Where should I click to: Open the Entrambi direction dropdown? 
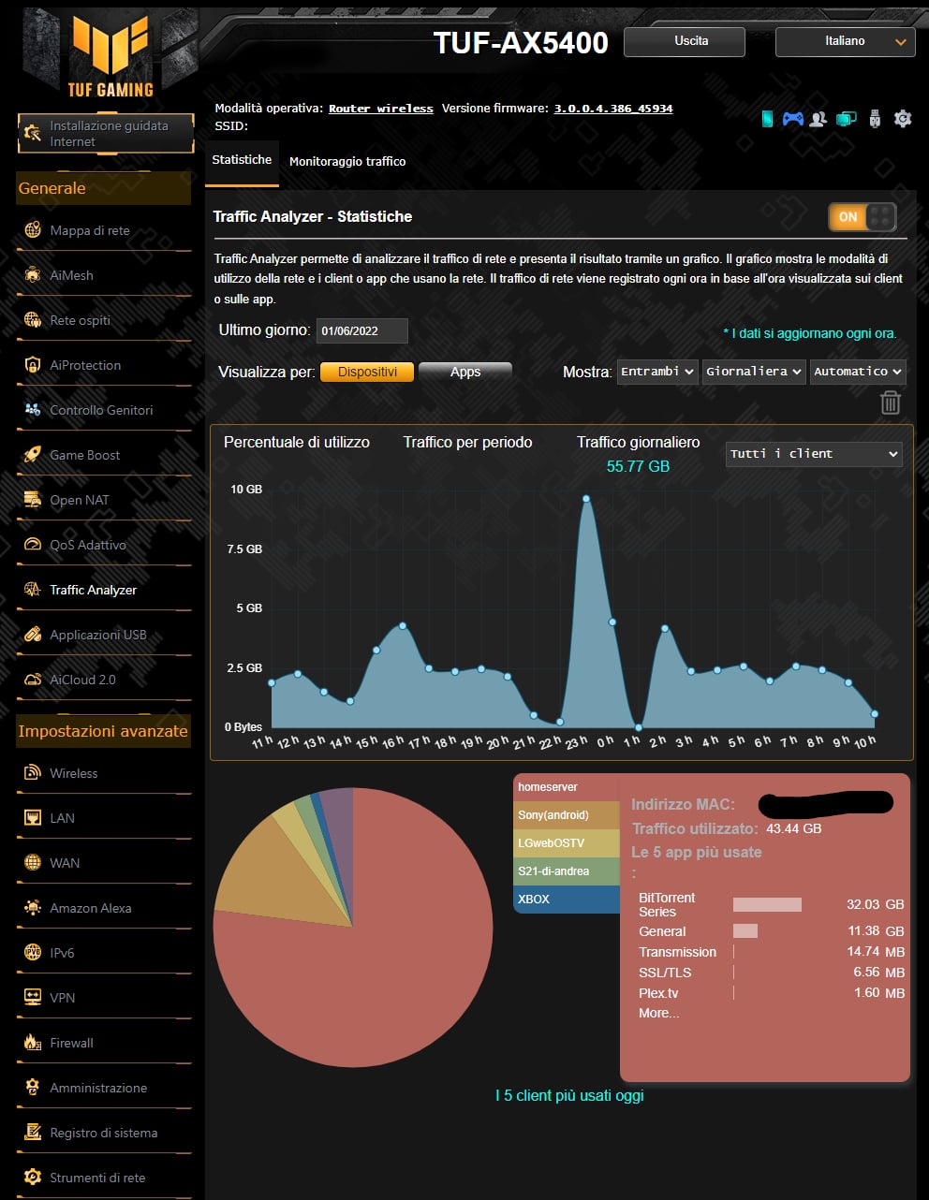point(657,372)
